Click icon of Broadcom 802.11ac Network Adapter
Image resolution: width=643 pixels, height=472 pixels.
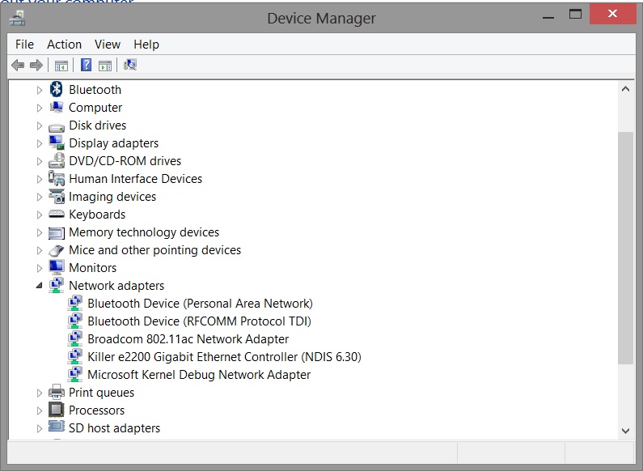point(75,338)
